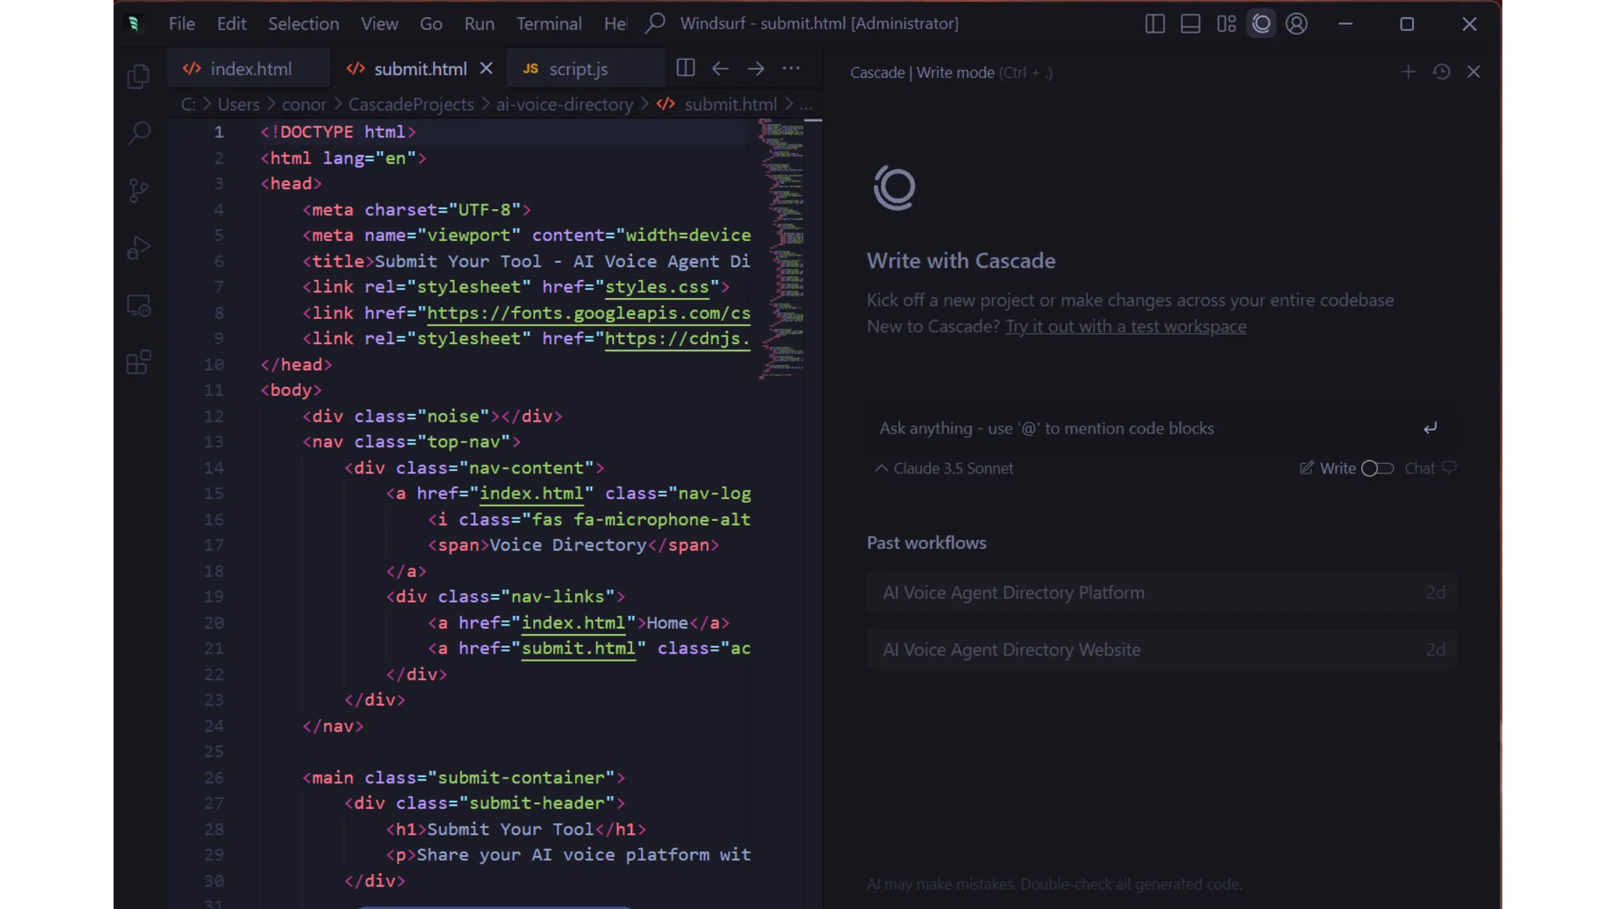The width and height of the screenshot is (1616, 909).
Task: Expand Users breadcrumb segment
Action: coord(238,105)
